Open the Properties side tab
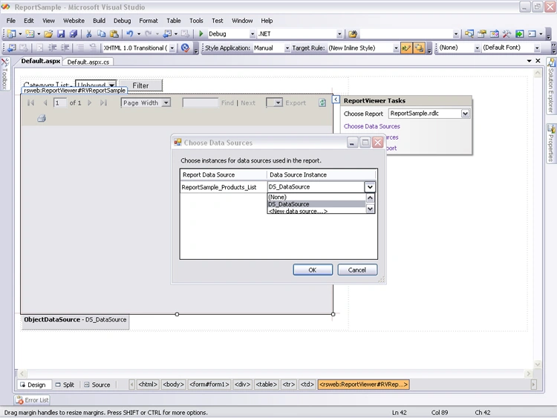Image resolution: width=557 pixels, height=418 pixels. tap(551, 143)
